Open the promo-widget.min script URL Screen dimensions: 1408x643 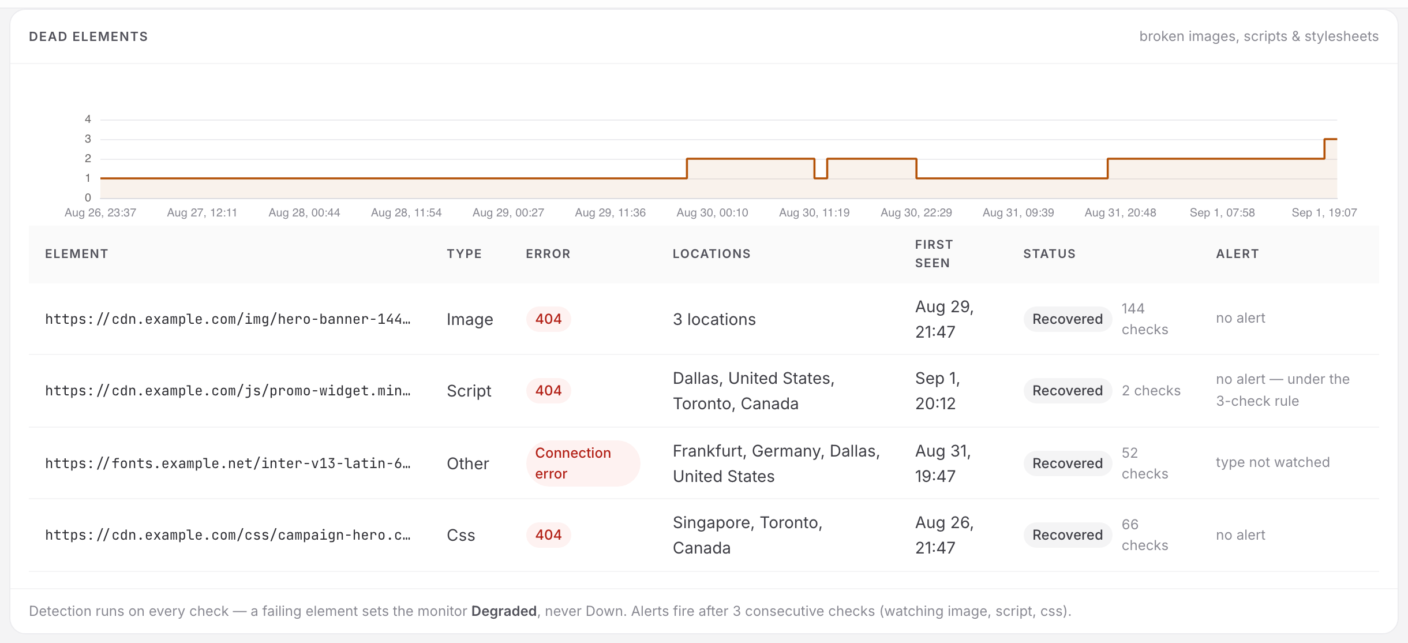228,391
